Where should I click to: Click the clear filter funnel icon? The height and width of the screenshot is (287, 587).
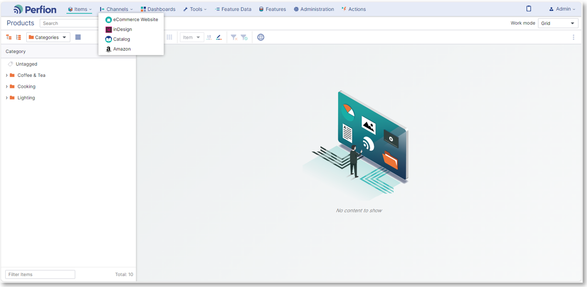tap(234, 37)
